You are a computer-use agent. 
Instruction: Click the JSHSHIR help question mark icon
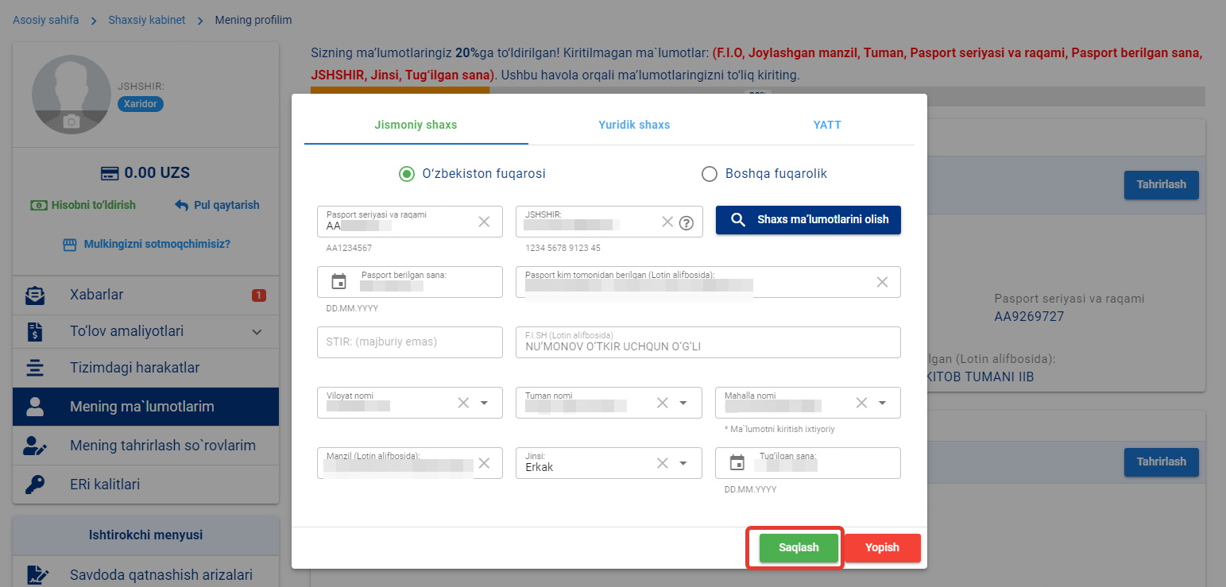point(686,222)
